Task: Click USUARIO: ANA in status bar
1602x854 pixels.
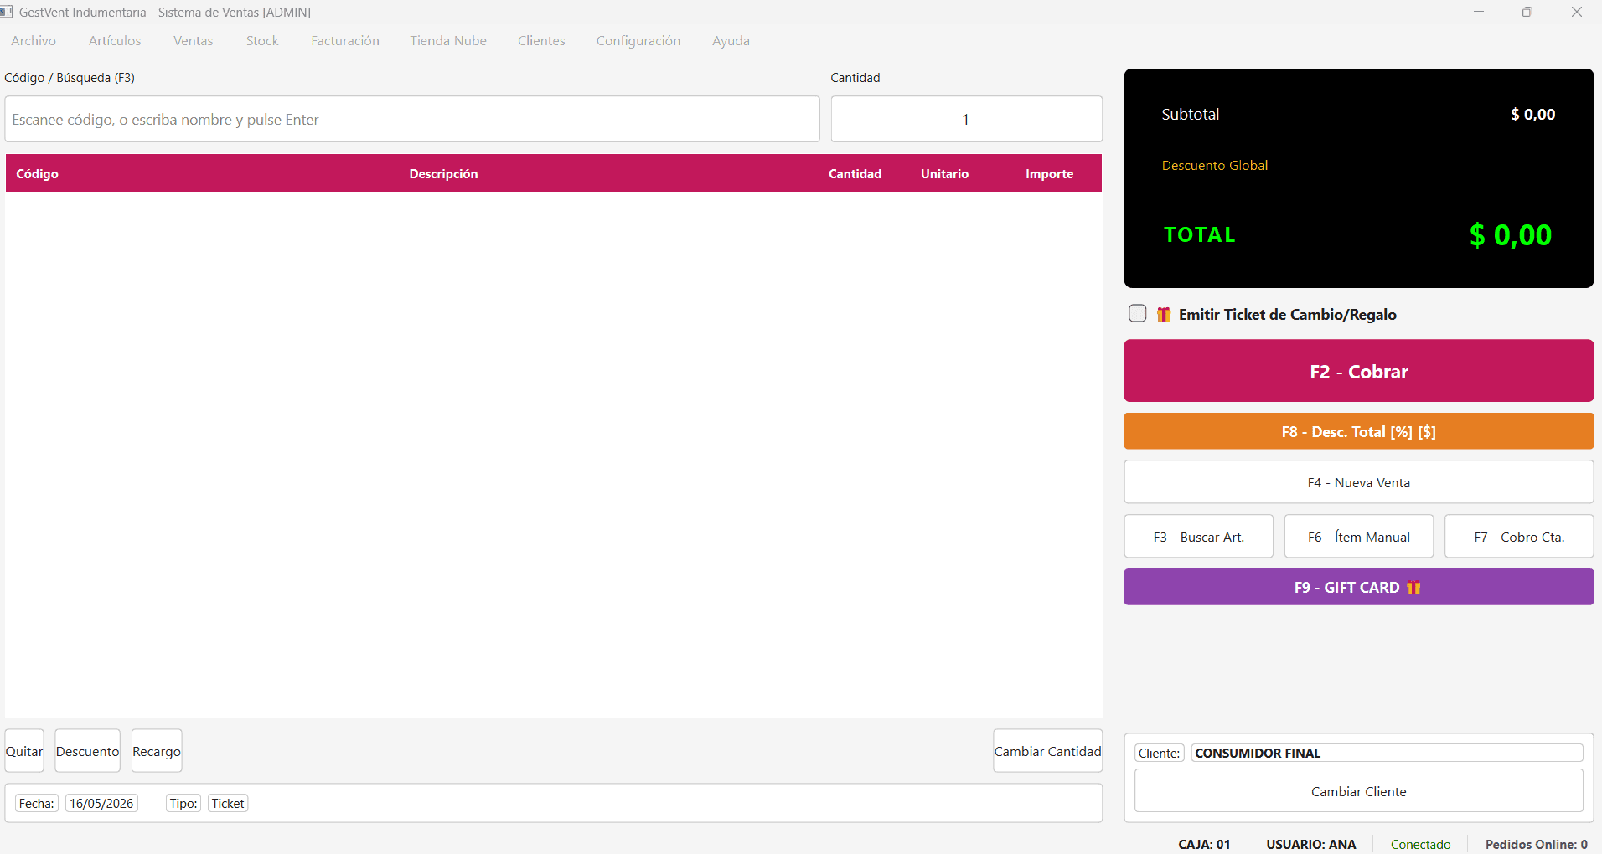Action: [1311, 844]
